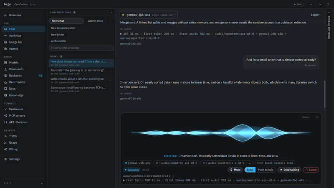Click the lmgw activity waveform in the title bar
The height and width of the screenshot is (188, 334).
[20, 4]
